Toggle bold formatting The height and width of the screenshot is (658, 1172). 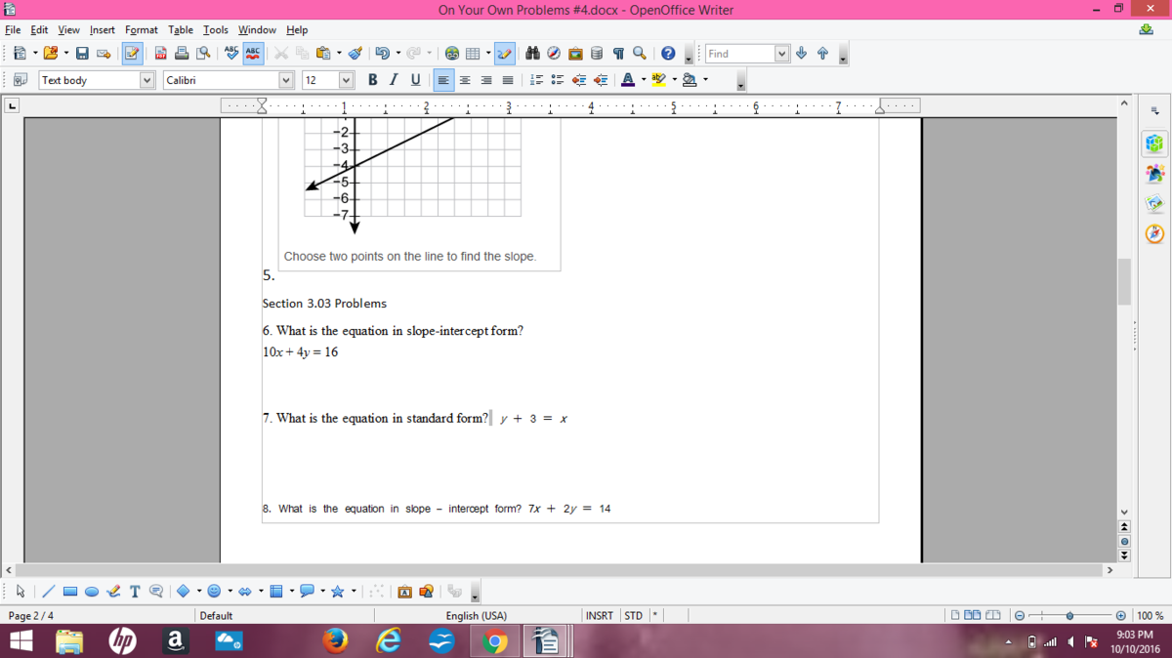372,80
